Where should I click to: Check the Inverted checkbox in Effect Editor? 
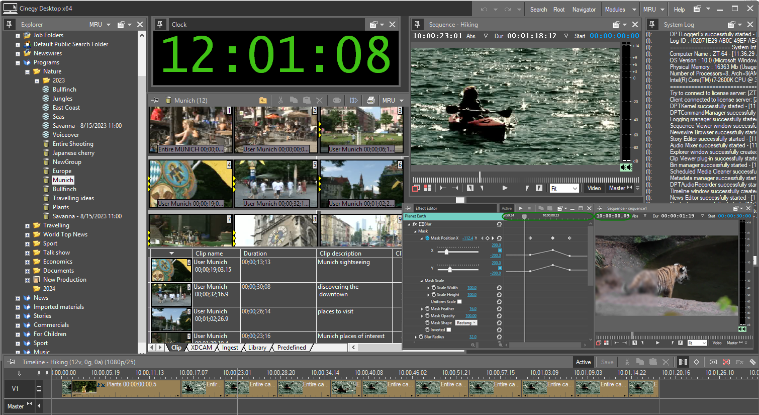tap(449, 330)
